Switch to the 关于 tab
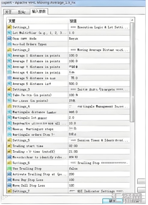The width and height of the screenshot is (148, 205). [x=8, y=12]
